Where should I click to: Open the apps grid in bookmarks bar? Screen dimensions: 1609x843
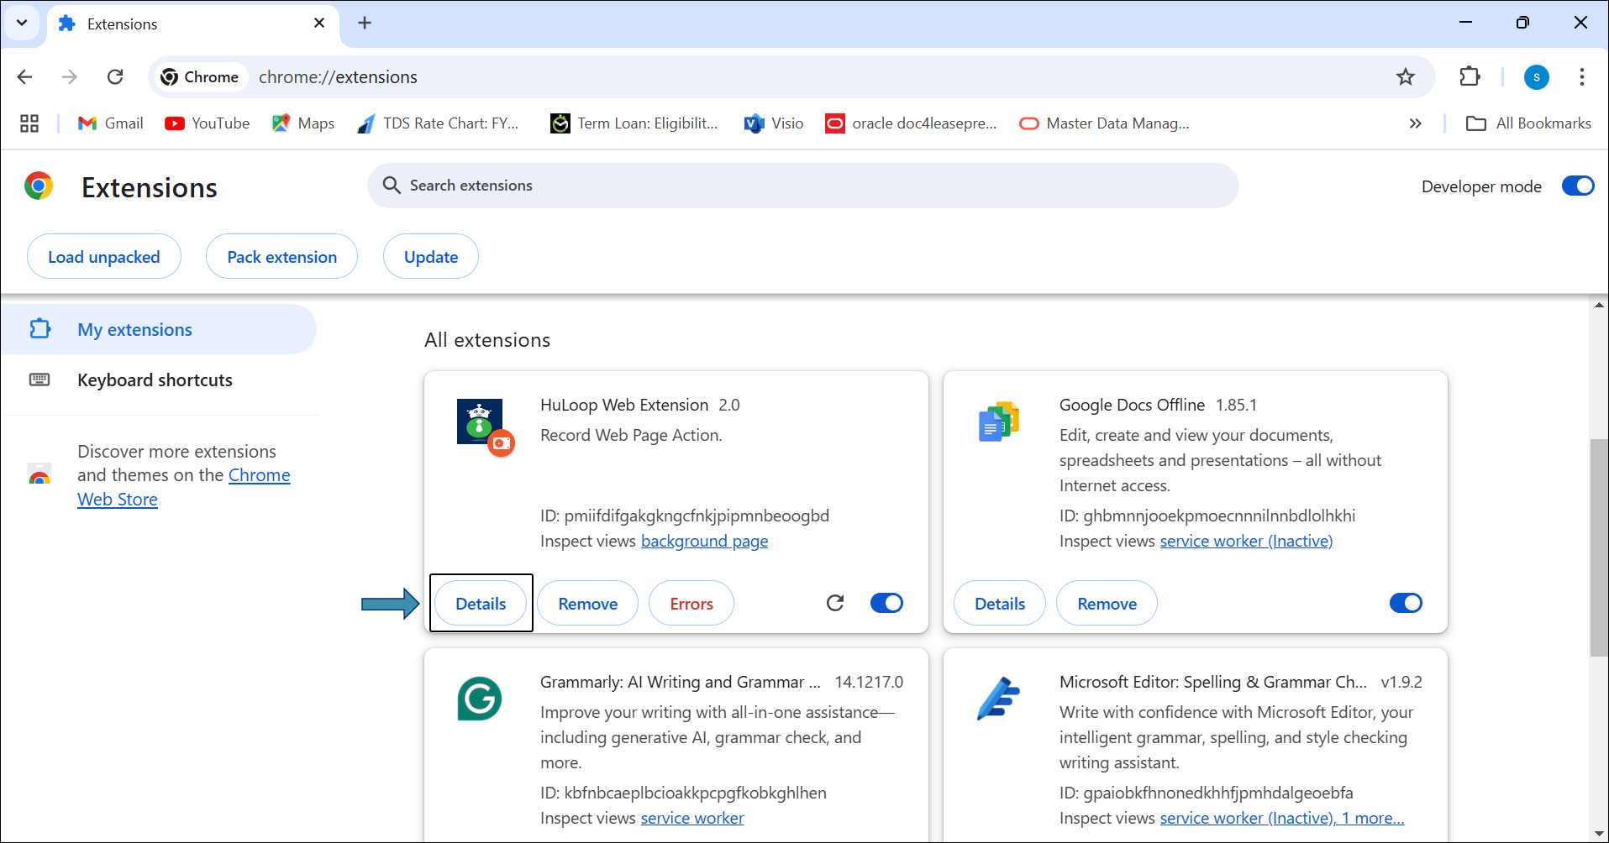tap(29, 123)
